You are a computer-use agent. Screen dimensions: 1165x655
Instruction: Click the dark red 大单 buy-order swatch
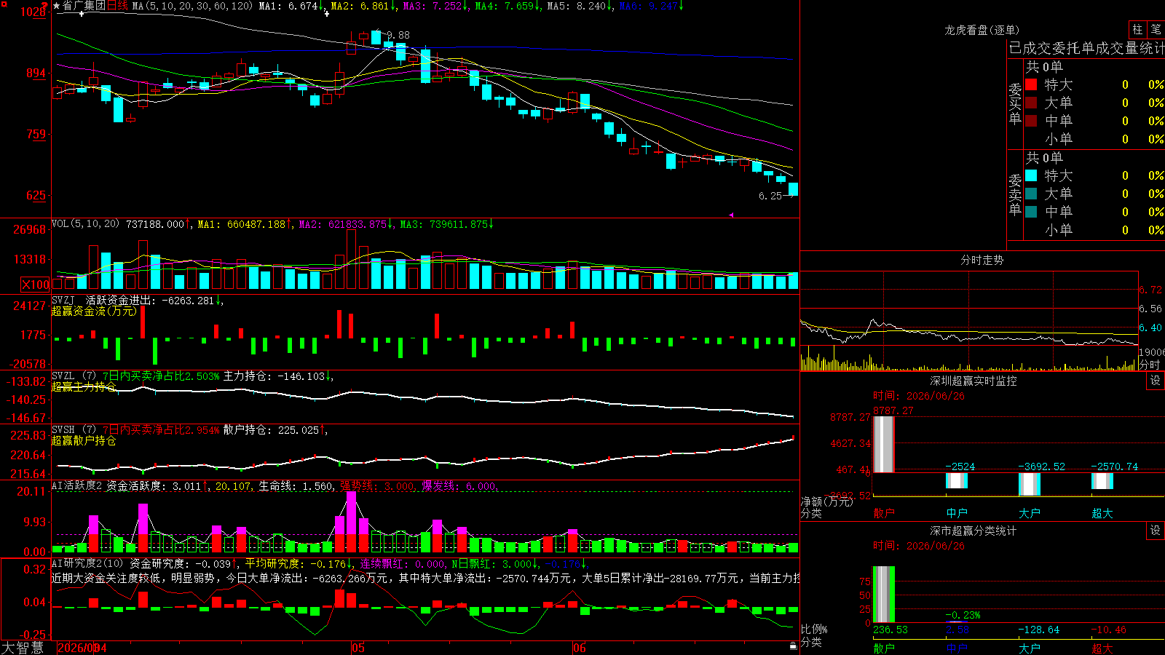click(x=1031, y=103)
